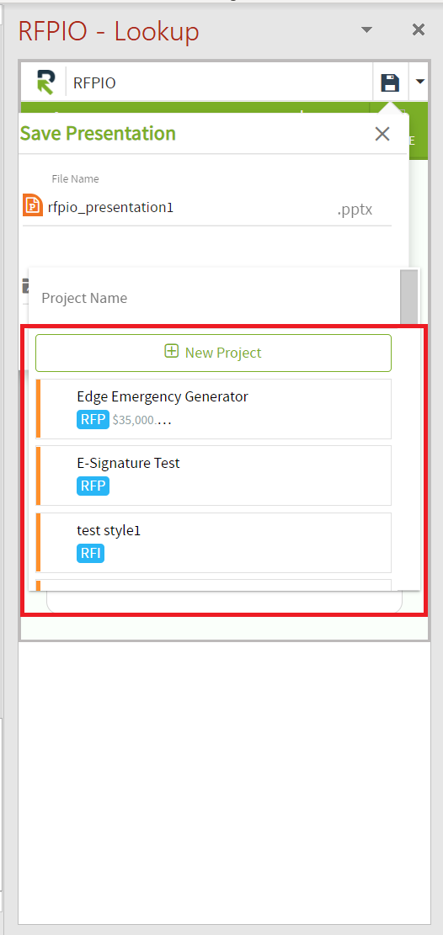Open the dropdown arrow beside save icon
Viewport: 443px width, 935px height.
pos(420,82)
